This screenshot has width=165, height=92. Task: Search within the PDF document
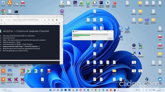[5, 23]
